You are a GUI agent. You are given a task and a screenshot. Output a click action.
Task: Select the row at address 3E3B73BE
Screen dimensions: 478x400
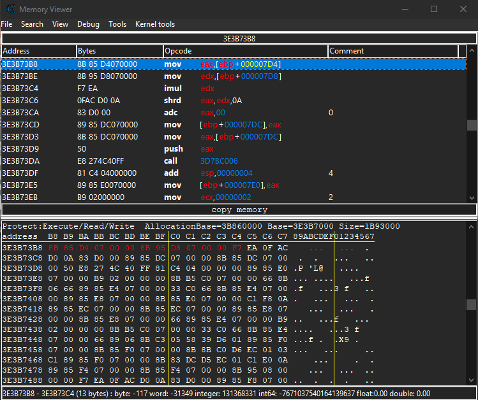point(234,76)
